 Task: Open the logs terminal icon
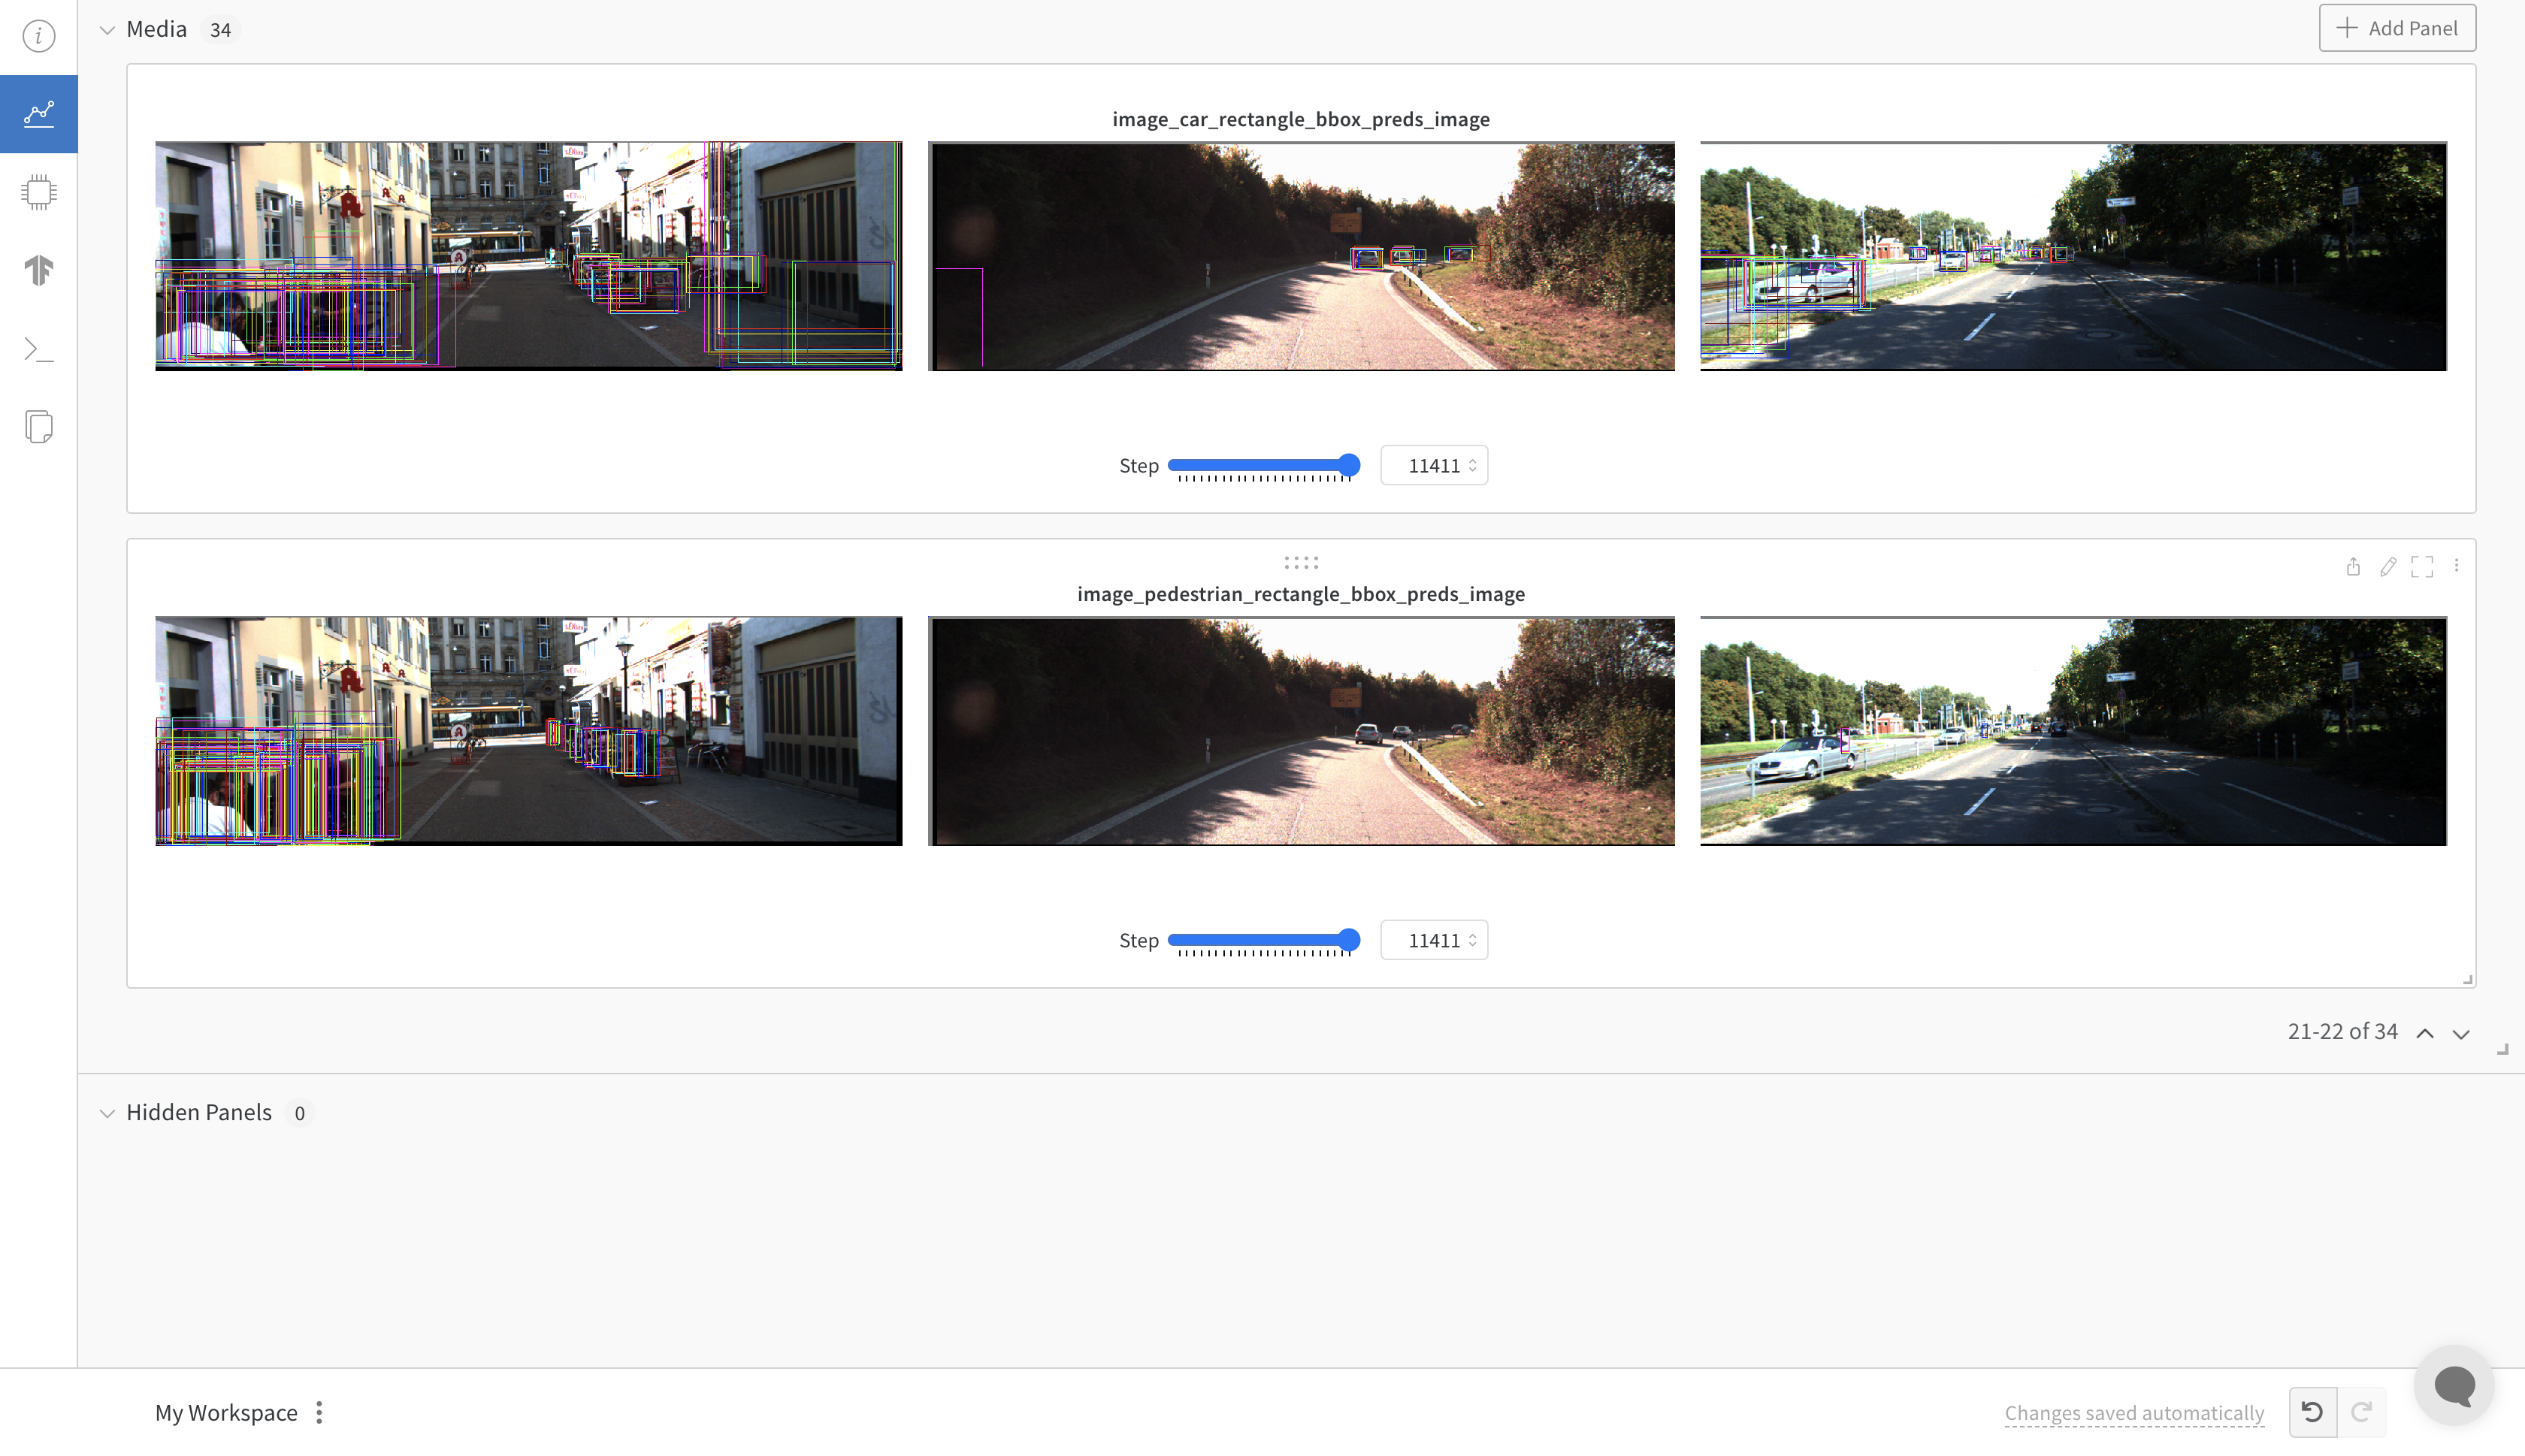(x=38, y=349)
